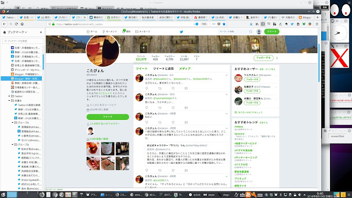
Task: Collapse the グループA bookmark folder
Action: pyautogui.click(x=13, y=123)
